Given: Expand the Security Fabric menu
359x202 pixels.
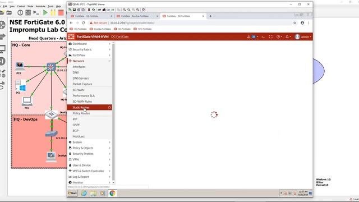Looking at the screenshot, I should (89, 49).
